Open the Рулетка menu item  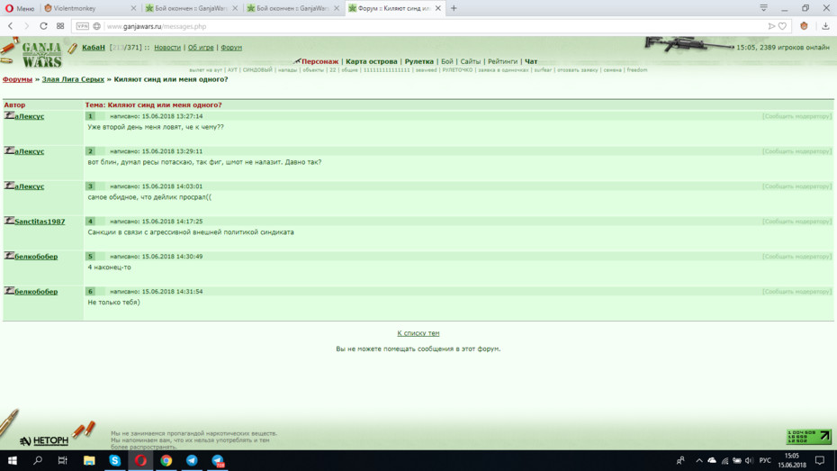[419, 61]
